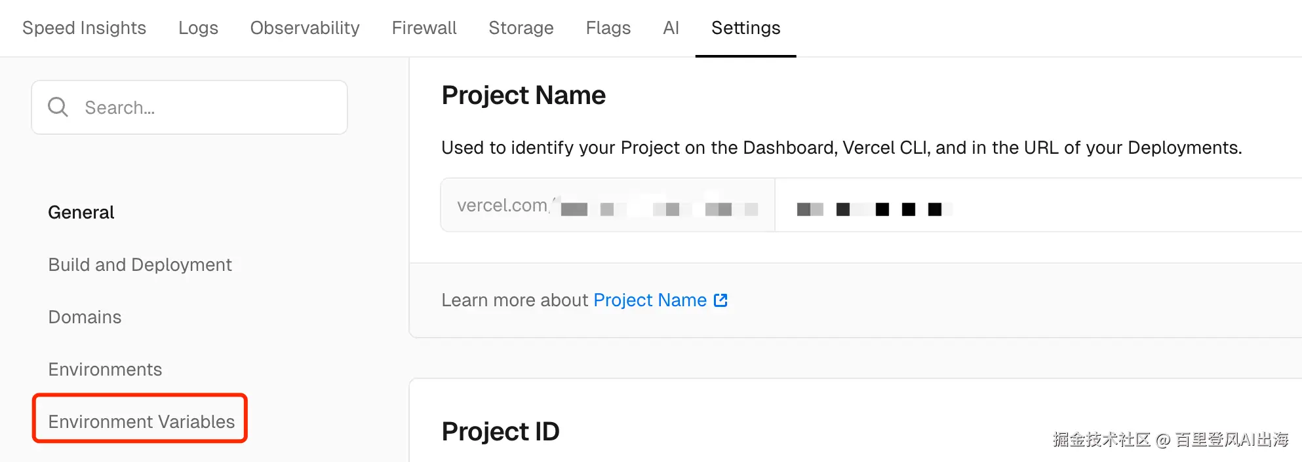
Task: Click the search magnifier icon
Action: tap(58, 107)
